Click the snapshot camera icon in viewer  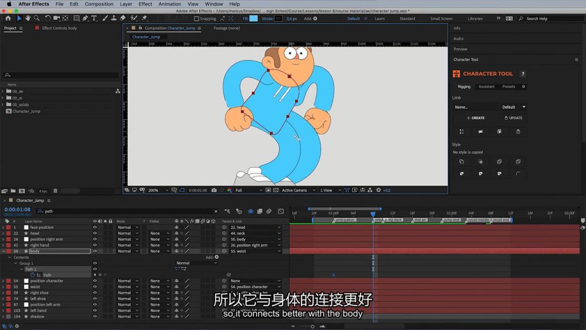point(214,190)
